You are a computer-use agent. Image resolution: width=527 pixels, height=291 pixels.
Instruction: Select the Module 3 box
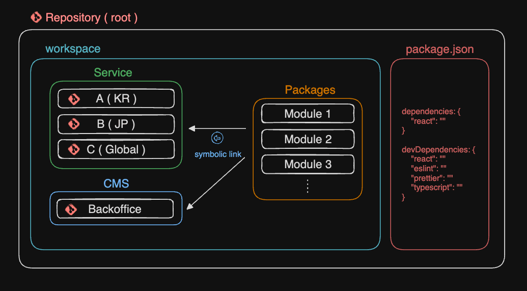[308, 164]
